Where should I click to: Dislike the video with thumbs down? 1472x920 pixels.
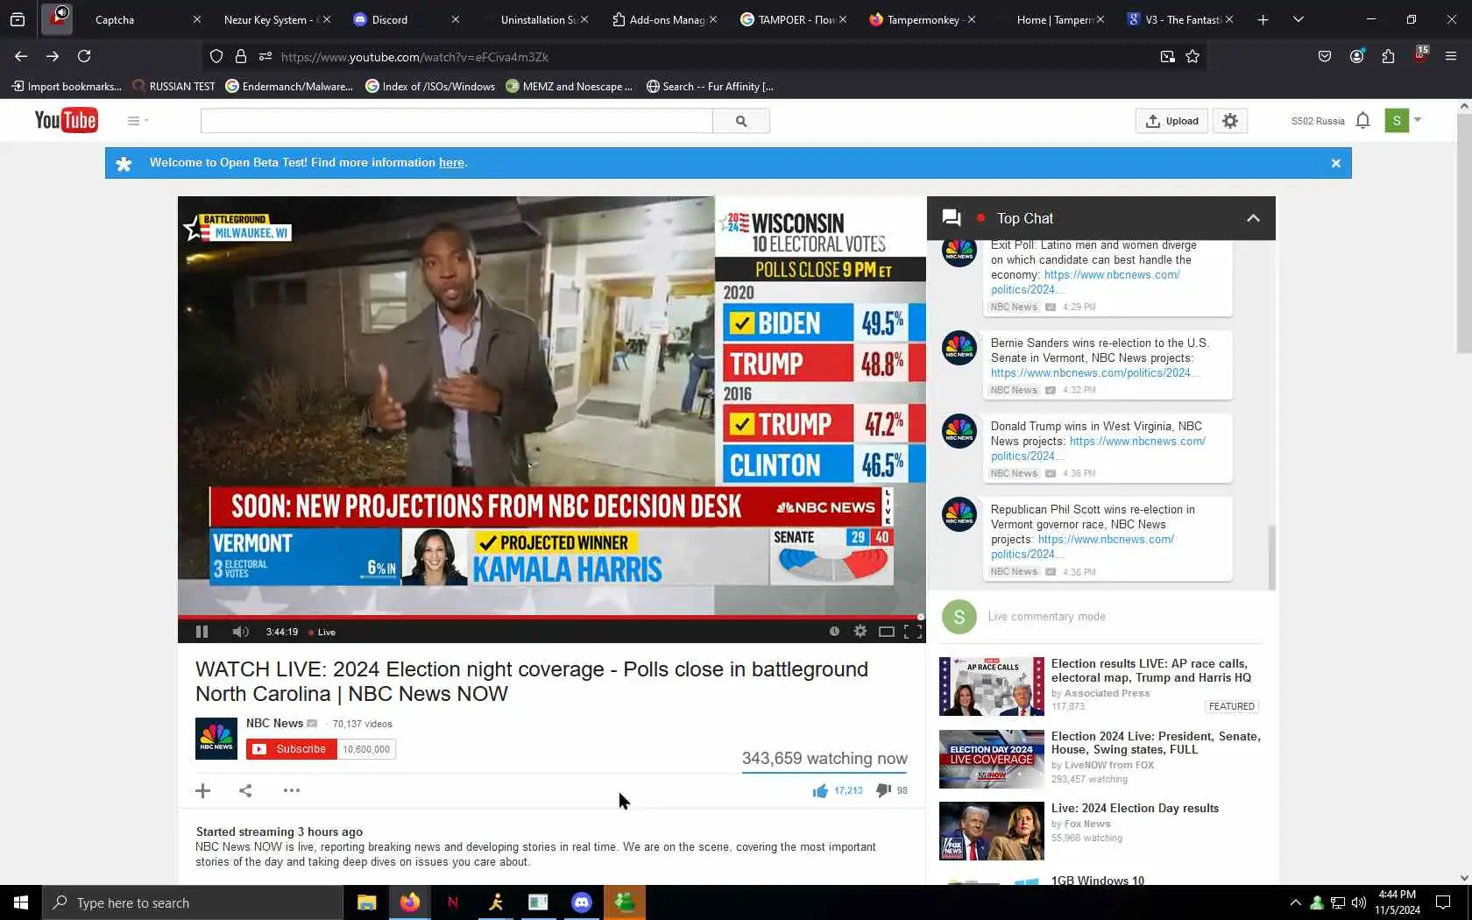tap(883, 791)
